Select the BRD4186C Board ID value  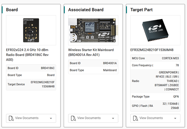point(48,68)
